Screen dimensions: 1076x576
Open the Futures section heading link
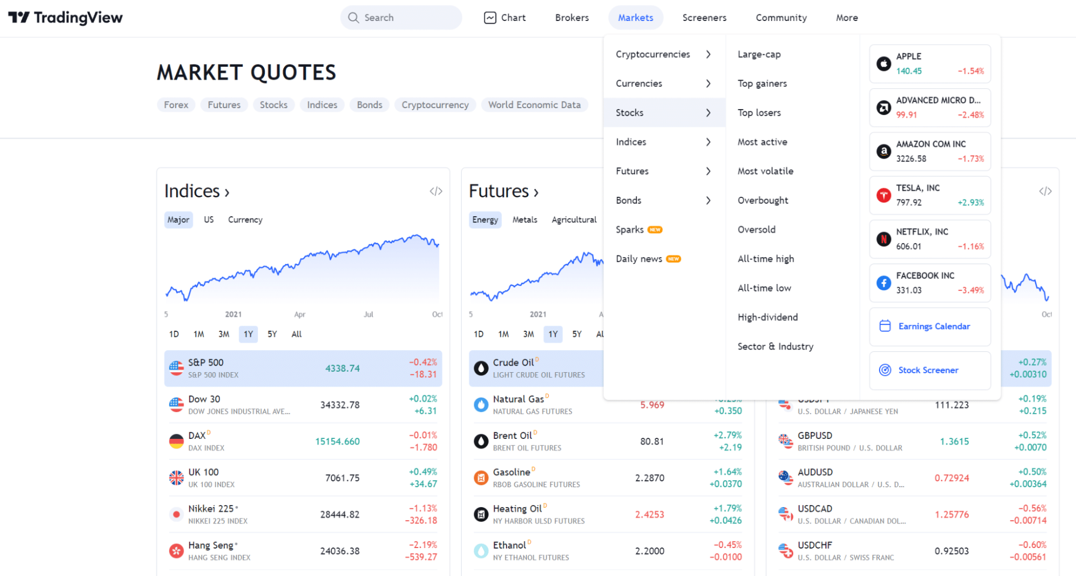point(503,191)
